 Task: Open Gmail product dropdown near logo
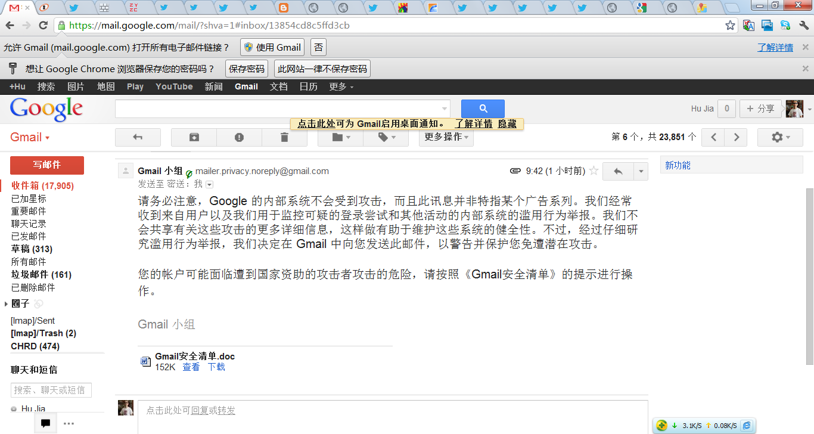click(x=30, y=137)
